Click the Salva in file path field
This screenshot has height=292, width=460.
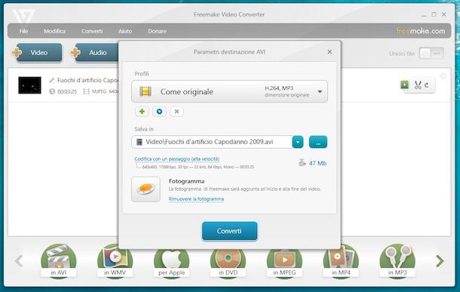pyautogui.click(x=212, y=142)
